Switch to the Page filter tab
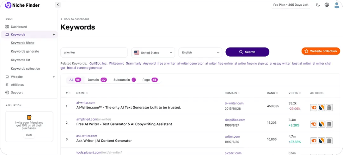The width and height of the screenshot is (343, 155). tap(150, 80)
